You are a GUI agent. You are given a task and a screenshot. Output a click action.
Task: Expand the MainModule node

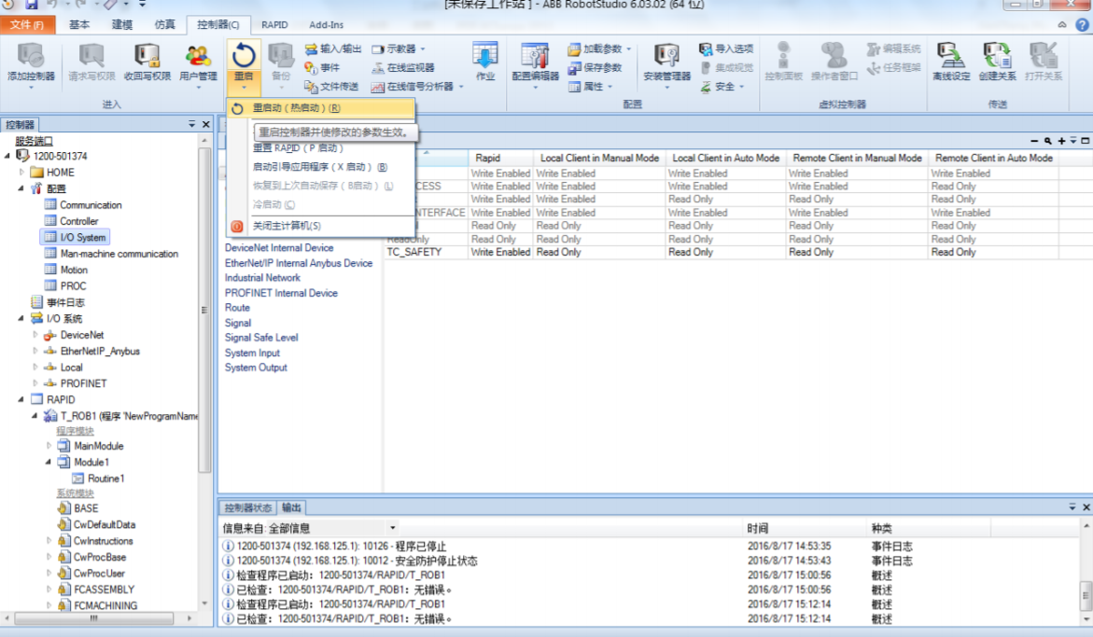(x=49, y=446)
